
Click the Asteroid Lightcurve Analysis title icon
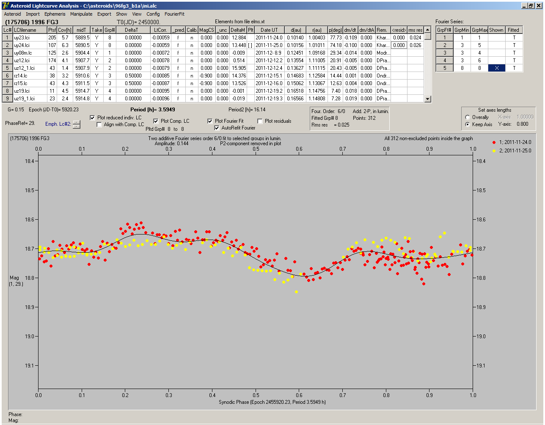point(5,6)
